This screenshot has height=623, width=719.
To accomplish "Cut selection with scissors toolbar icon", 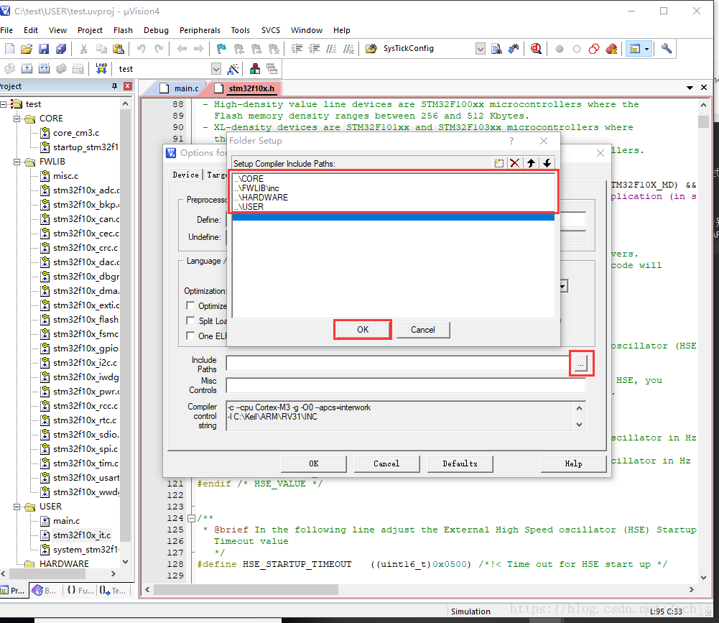I will click(83, 49).
